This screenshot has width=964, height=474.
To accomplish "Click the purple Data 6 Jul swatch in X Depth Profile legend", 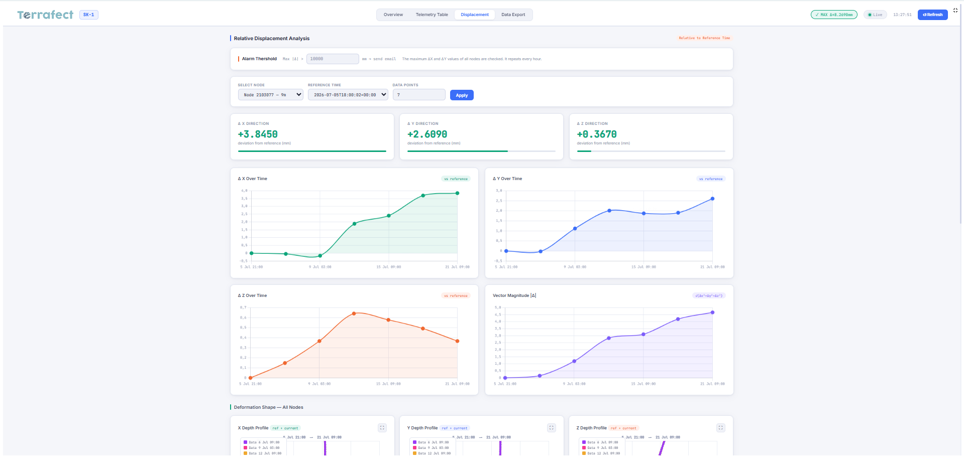I will (245, 442).
